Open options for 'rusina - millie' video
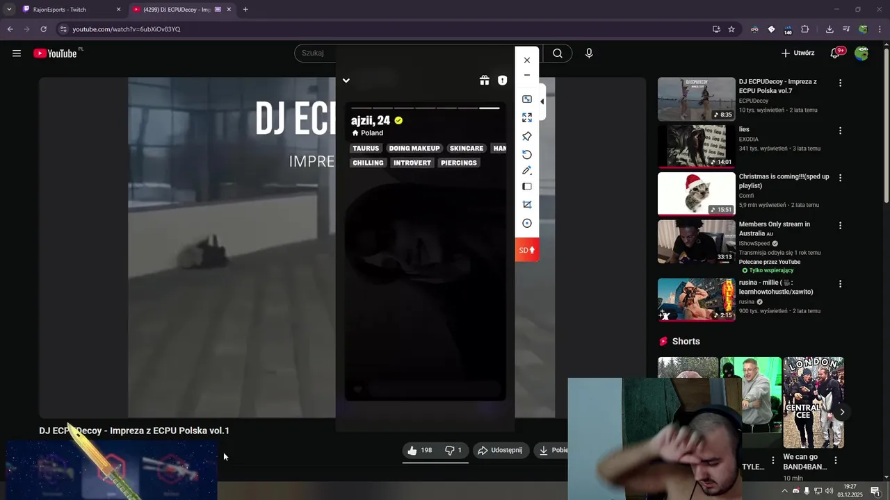 coord(840,284)
